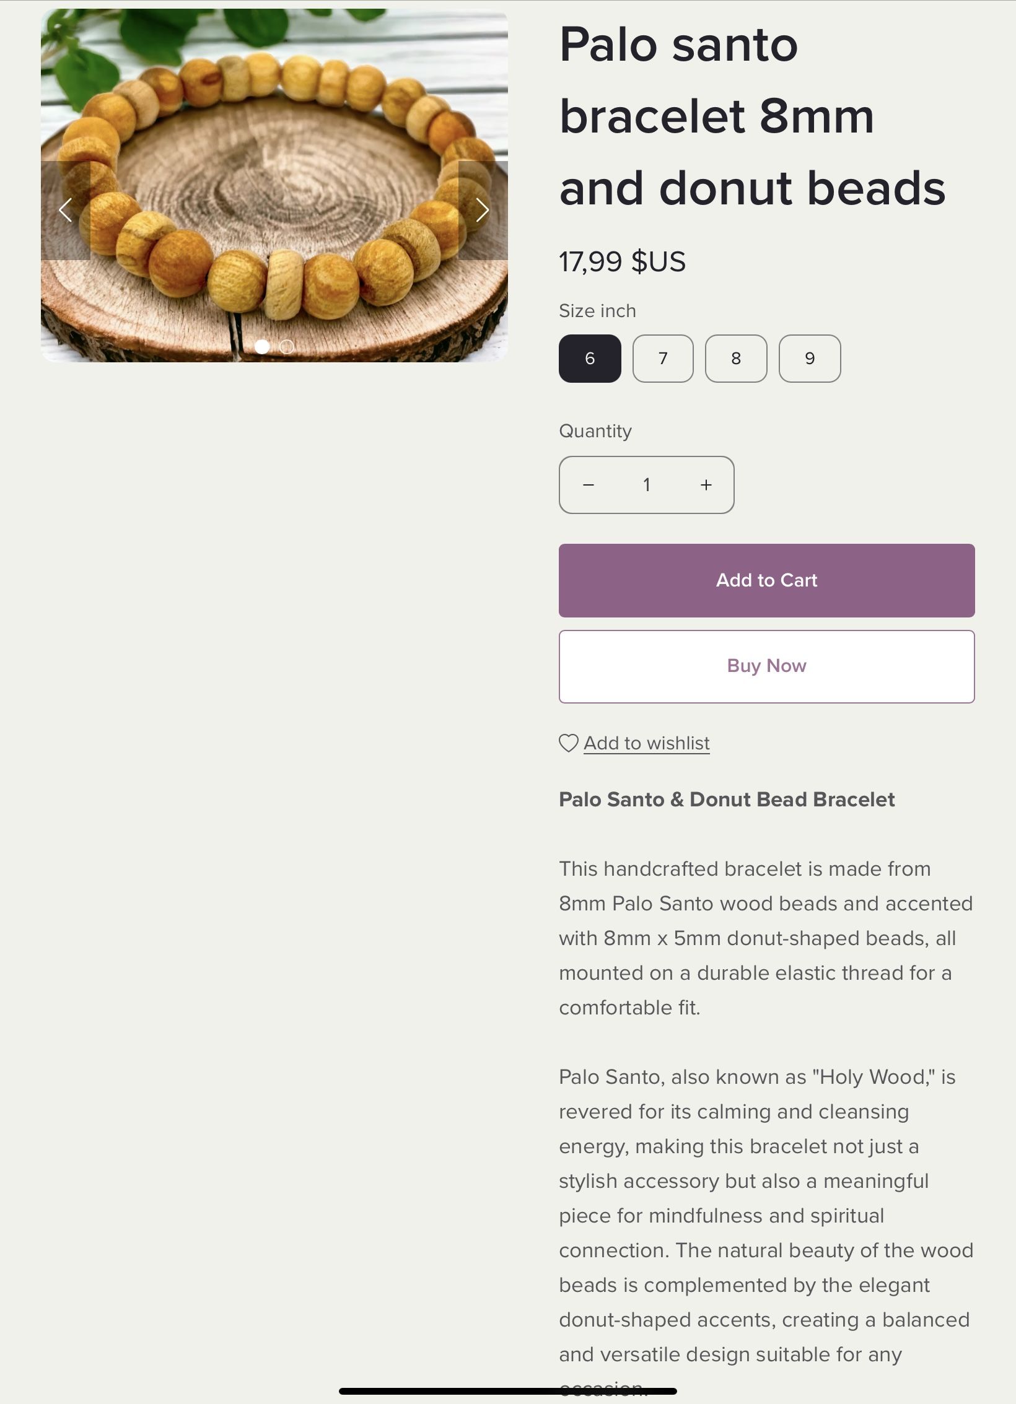1016x1404 pixels.
Task: Tap the iOS home indicator bar
Action: tap(507, 1391)
